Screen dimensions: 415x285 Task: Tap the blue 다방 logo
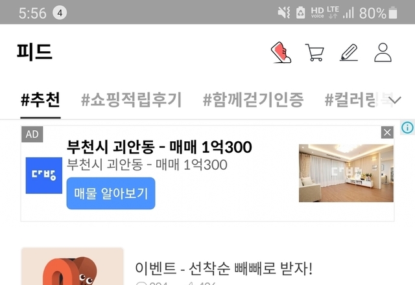tap(44, 176)
